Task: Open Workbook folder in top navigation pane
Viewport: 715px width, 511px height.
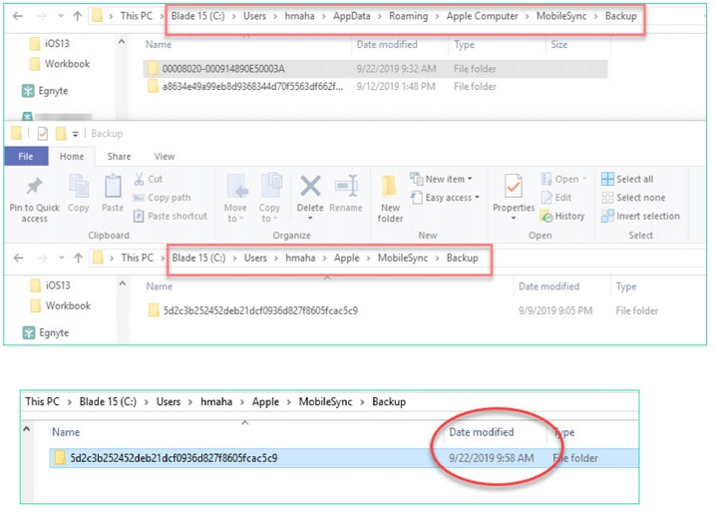Action: pyautogui.click(x=60, y=64)
